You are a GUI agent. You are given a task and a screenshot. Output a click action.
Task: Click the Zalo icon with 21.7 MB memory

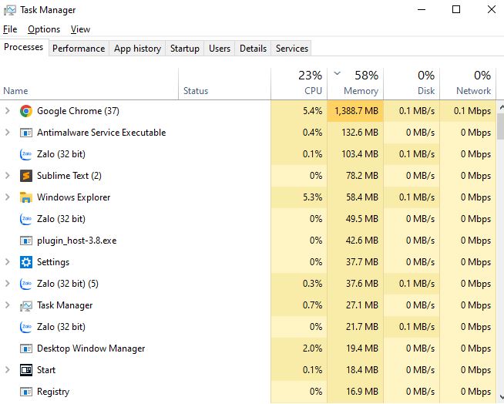pyautogui.click(x=26, y=327)
